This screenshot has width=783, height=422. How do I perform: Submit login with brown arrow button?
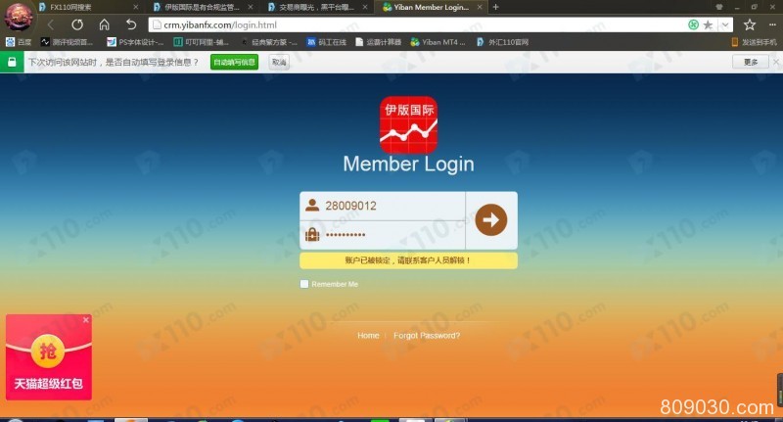pyautogui.click(x=491, y=219)
